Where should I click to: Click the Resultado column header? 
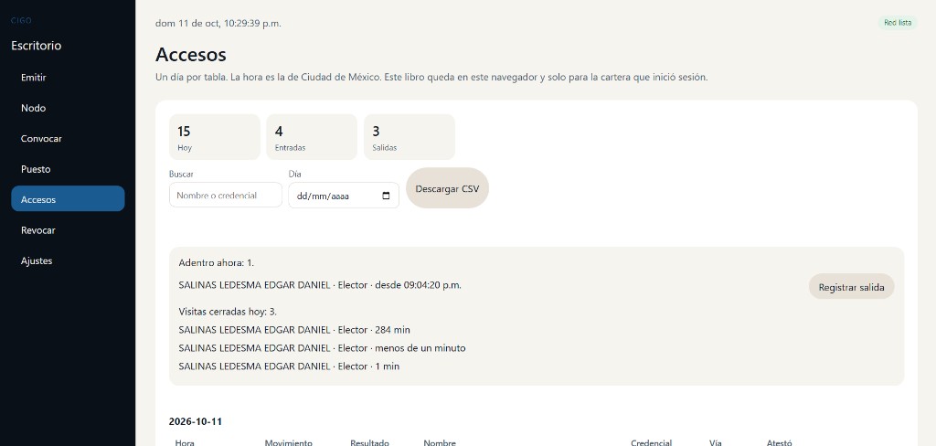(369, 443)
